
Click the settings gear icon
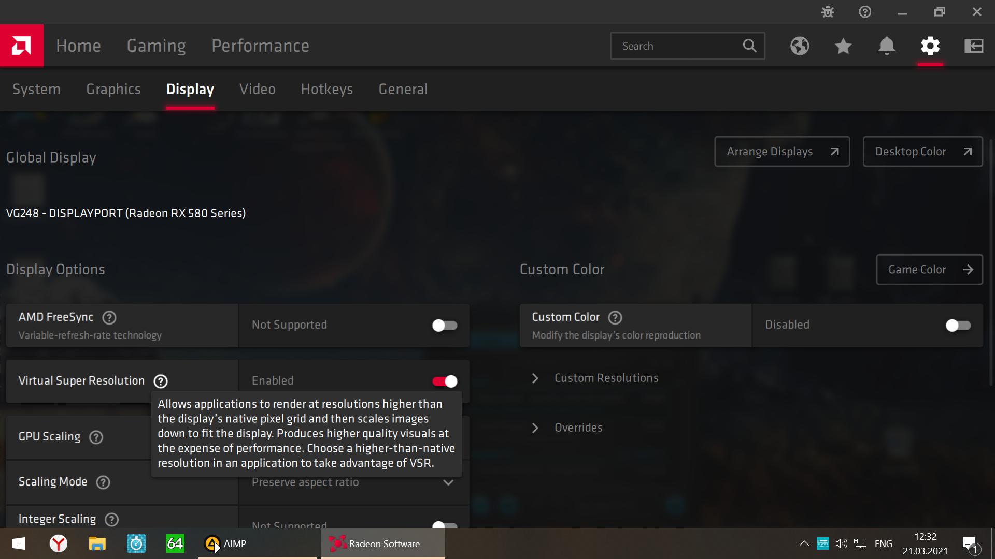click(x=930, y=46)
